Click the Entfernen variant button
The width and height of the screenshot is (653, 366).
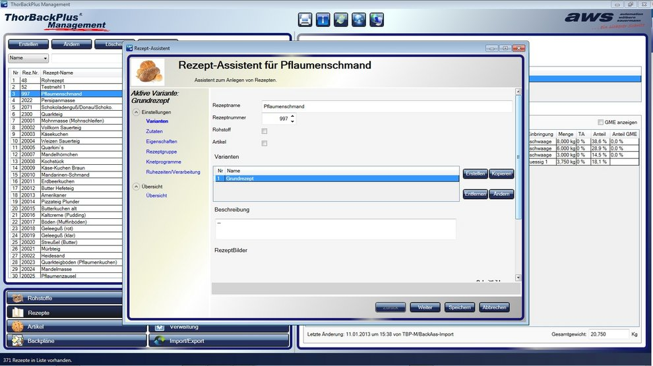[x=475, y=194]
